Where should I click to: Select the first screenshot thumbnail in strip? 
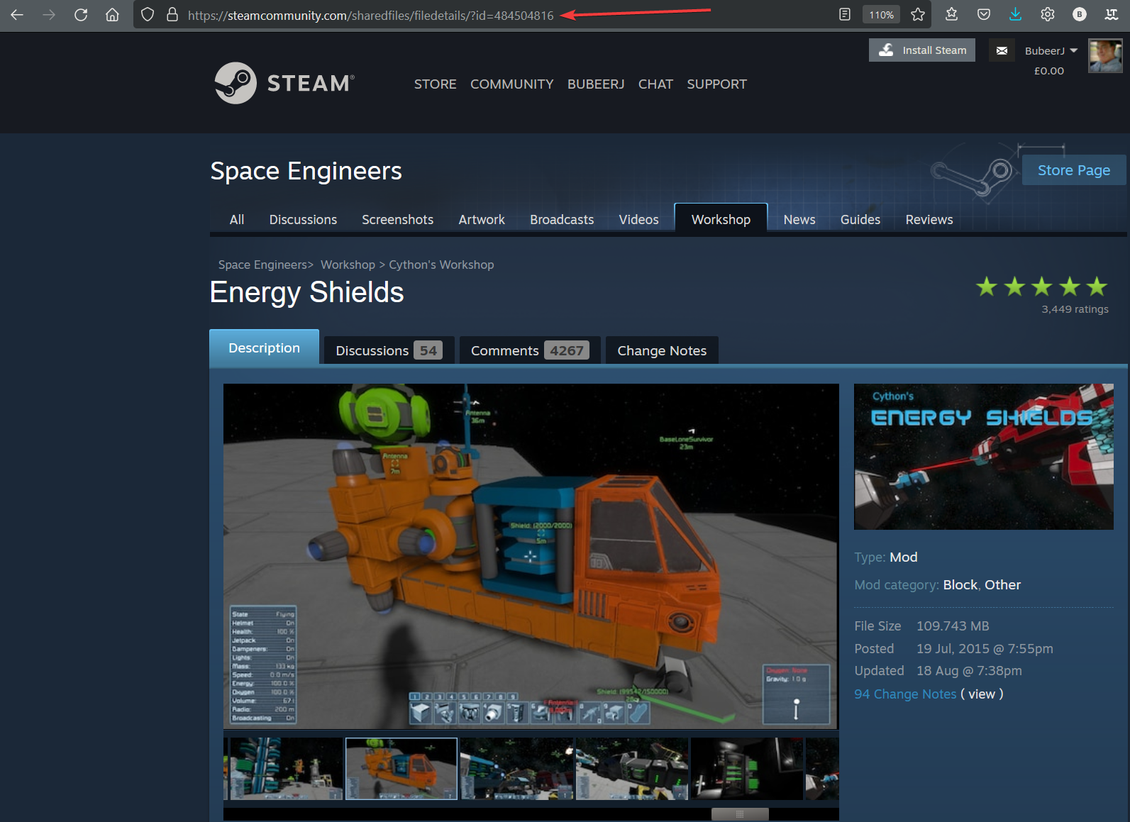(286, 769)
